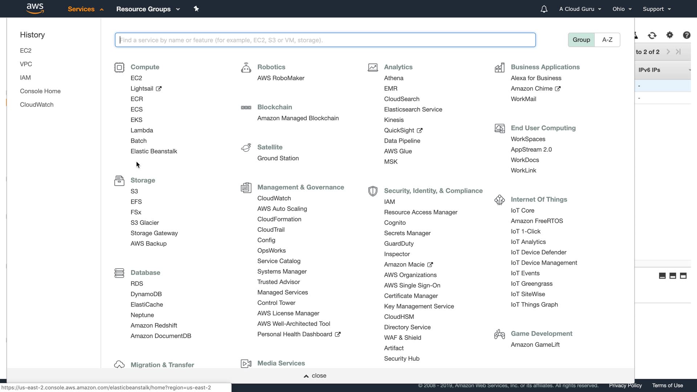This screenshot has height=392, width=697.
Task: Switch service list to A-Z view
Action: (607, 40)
